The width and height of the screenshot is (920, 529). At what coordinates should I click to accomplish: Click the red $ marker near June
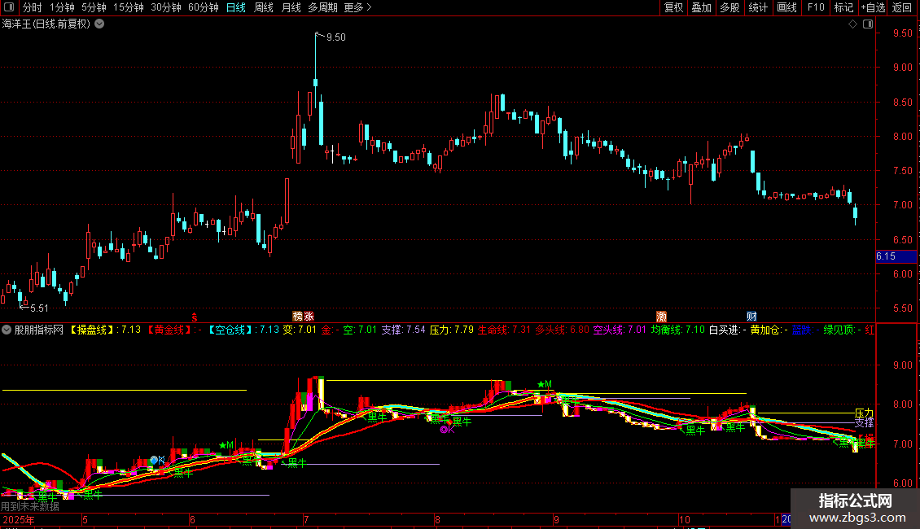tap(195, 317)
